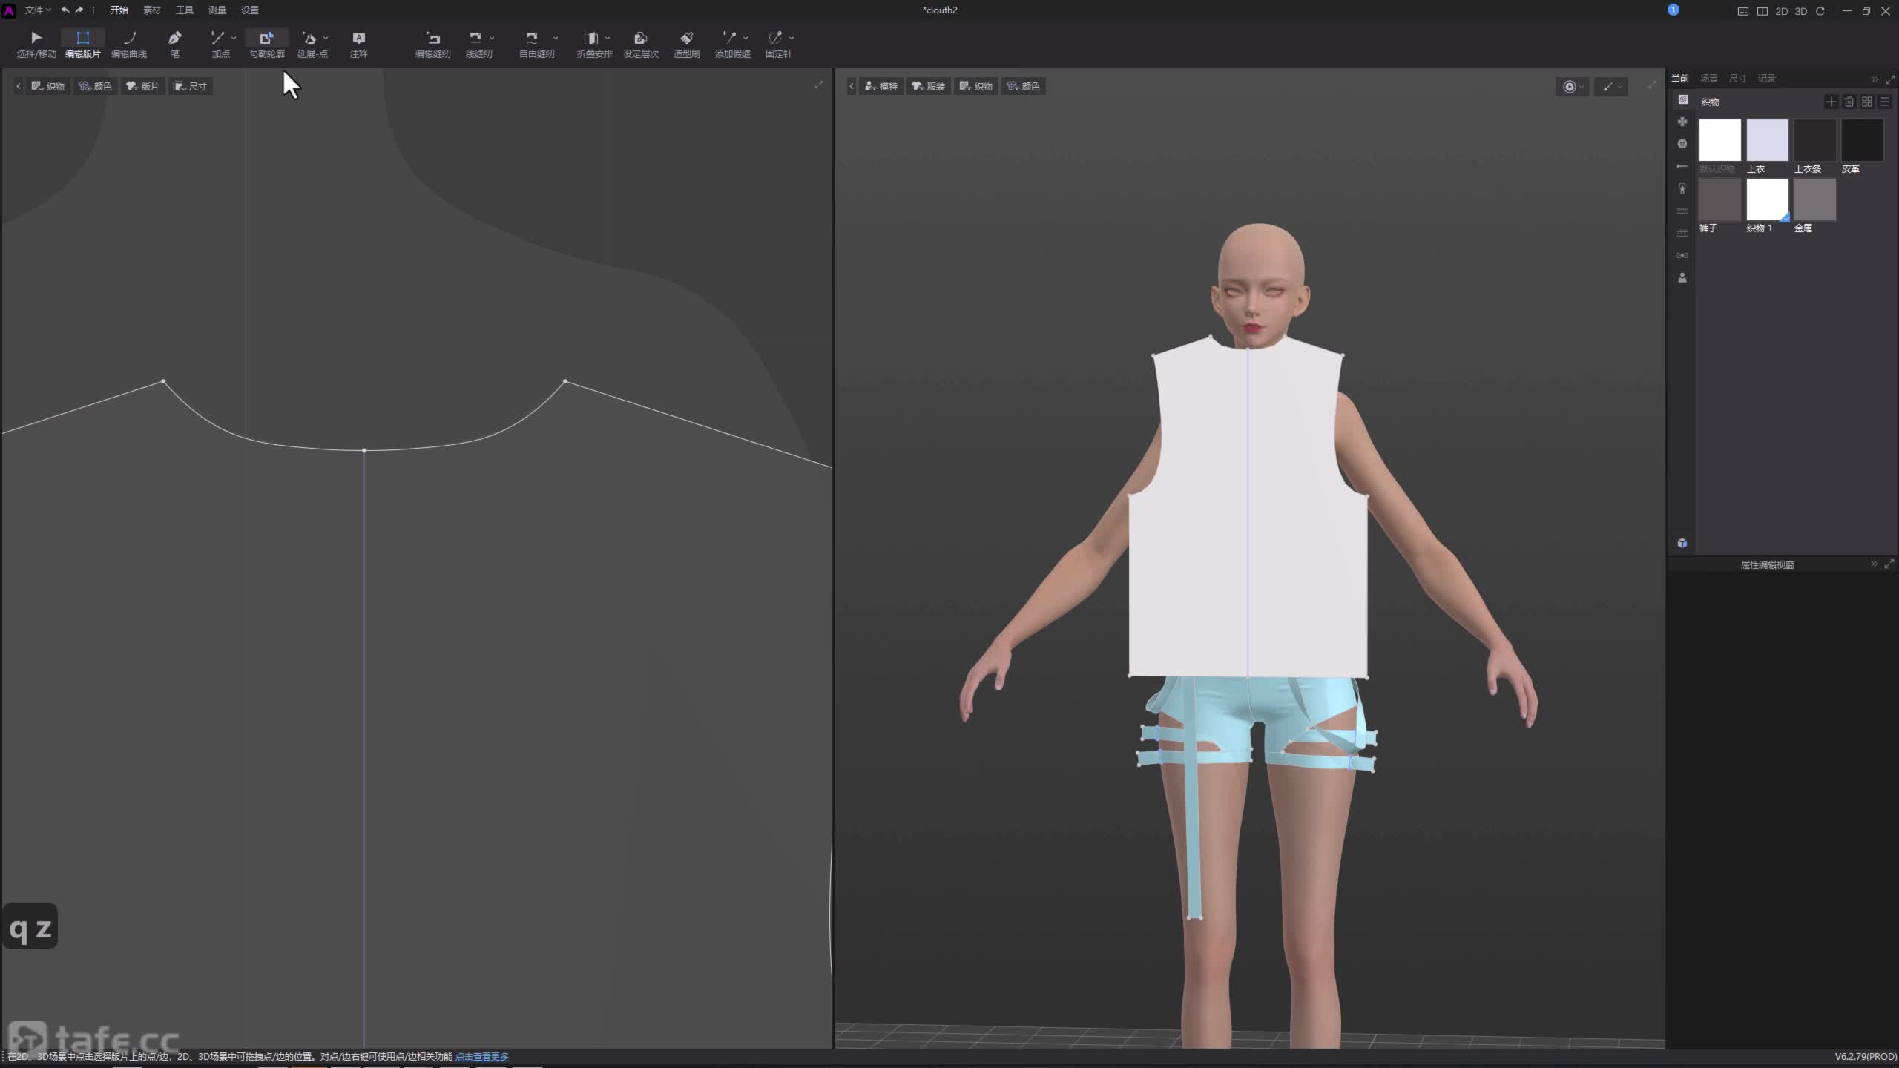Toggle 尺寸 display in 2D window
The width and height of the screenshot is (1899, 1068).
[190, 86]
